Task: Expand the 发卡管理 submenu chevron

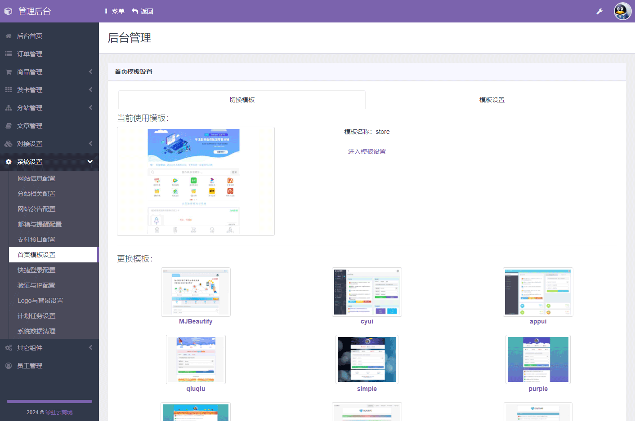Action: (90, 90)
